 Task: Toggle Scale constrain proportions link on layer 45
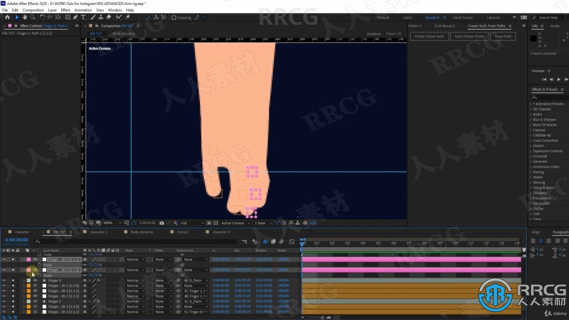pos(84,275)
